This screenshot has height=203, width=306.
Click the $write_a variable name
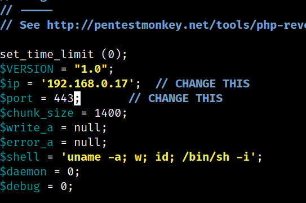pyautogui.click(x=26, y=128)
